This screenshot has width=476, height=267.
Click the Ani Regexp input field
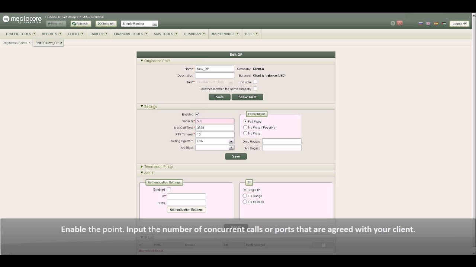pyautogui.click(x=282, y=148)
